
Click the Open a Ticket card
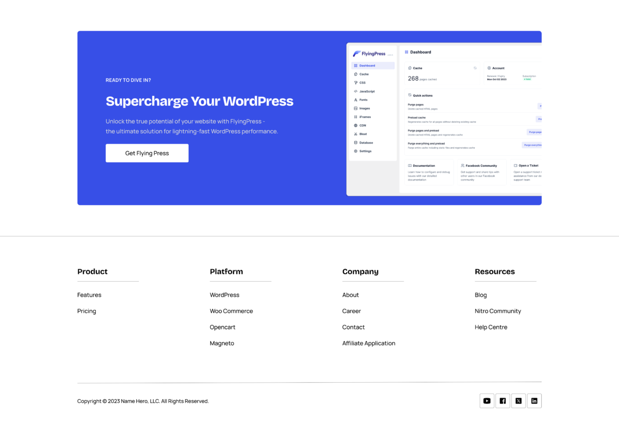coord(526,172)
